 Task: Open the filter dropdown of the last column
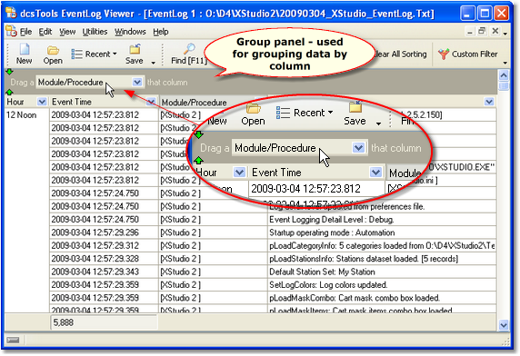(x=489, y=102)
